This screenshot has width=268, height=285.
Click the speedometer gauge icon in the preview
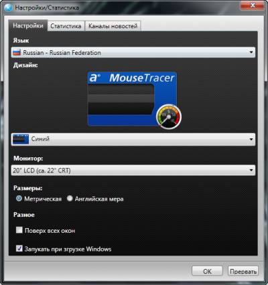pos(169,117)
